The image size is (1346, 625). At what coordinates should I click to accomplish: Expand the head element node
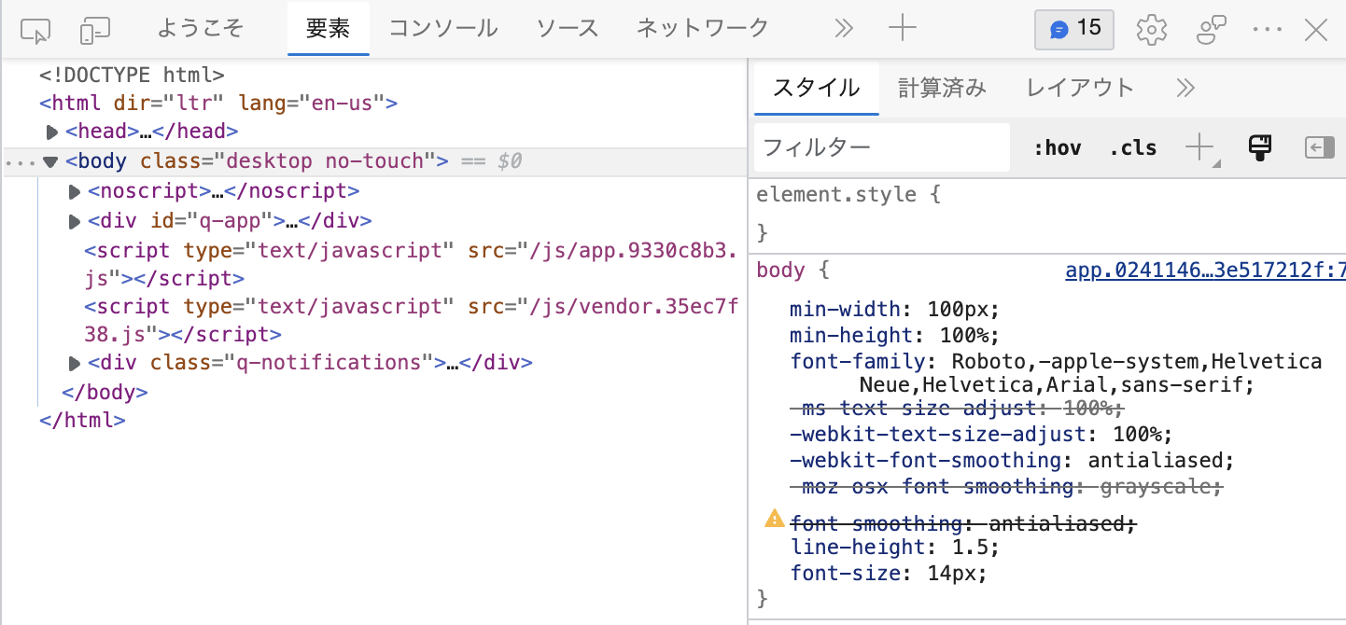[x=52, y=132]
